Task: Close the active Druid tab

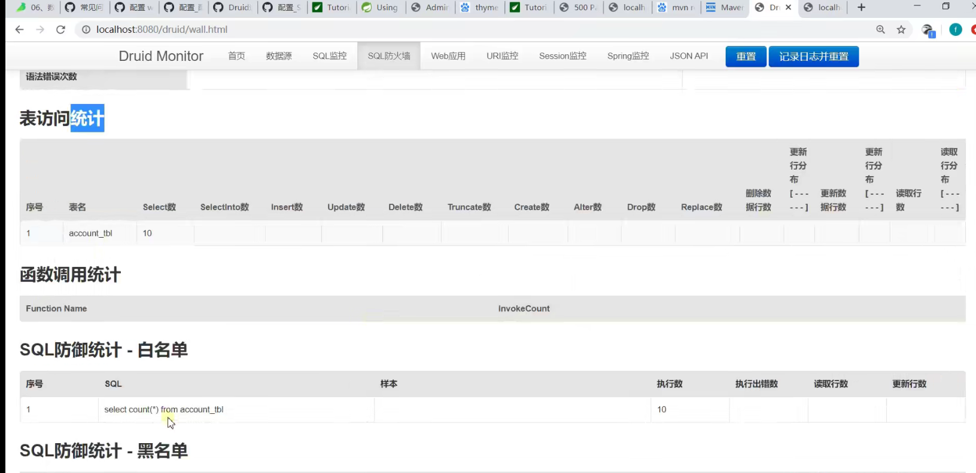Action: (788, 7)
